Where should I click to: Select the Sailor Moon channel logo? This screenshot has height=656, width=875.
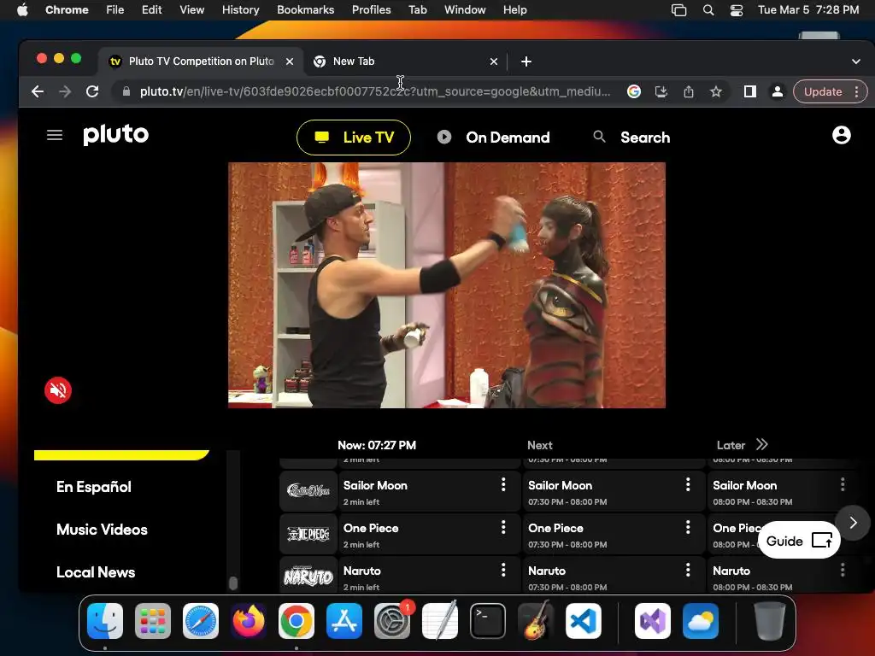tap(308, 491)
